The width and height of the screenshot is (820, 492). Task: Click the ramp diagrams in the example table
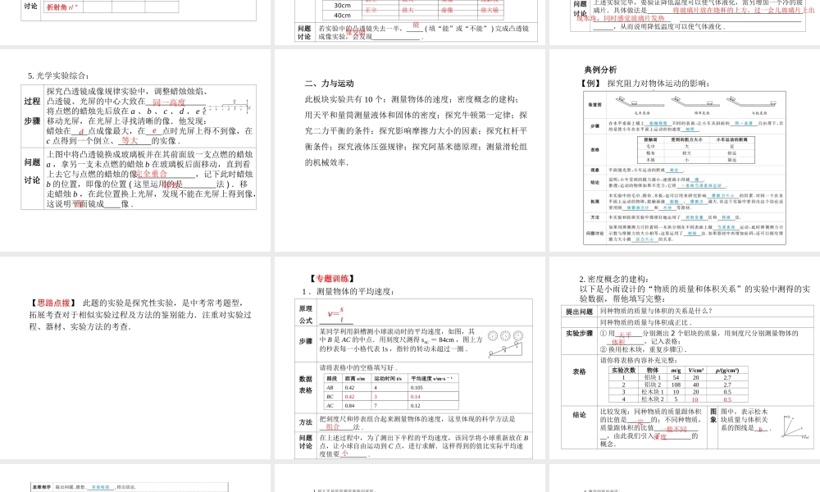pos(695,105)
